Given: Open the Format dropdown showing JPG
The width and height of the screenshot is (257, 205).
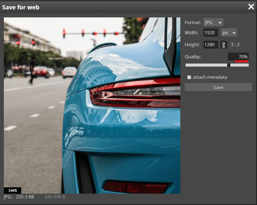Looking at the screenshot, I should pos(213,22).
